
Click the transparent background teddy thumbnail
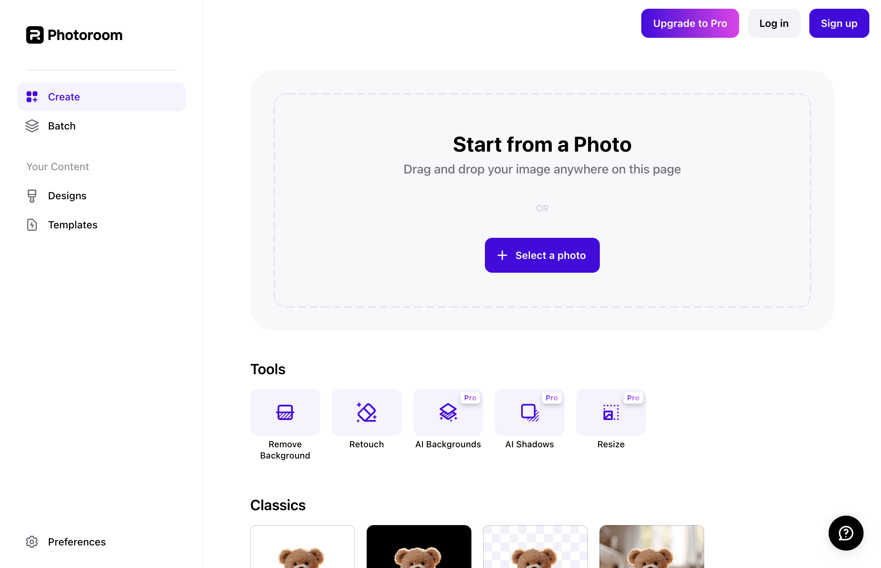(535, 547)
